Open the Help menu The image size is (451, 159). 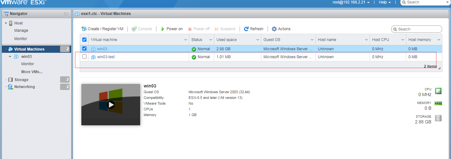[x=385, y=2]
